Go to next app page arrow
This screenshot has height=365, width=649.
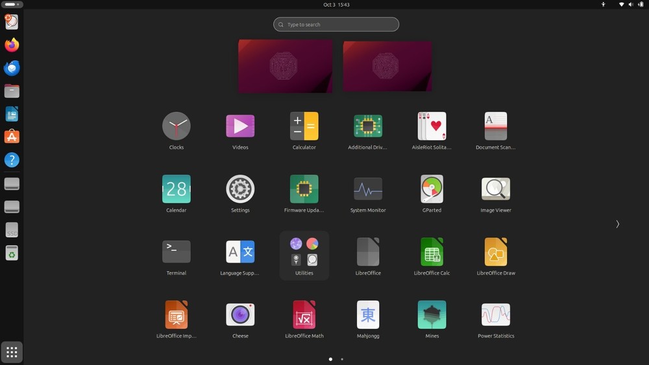coord(617,224)
